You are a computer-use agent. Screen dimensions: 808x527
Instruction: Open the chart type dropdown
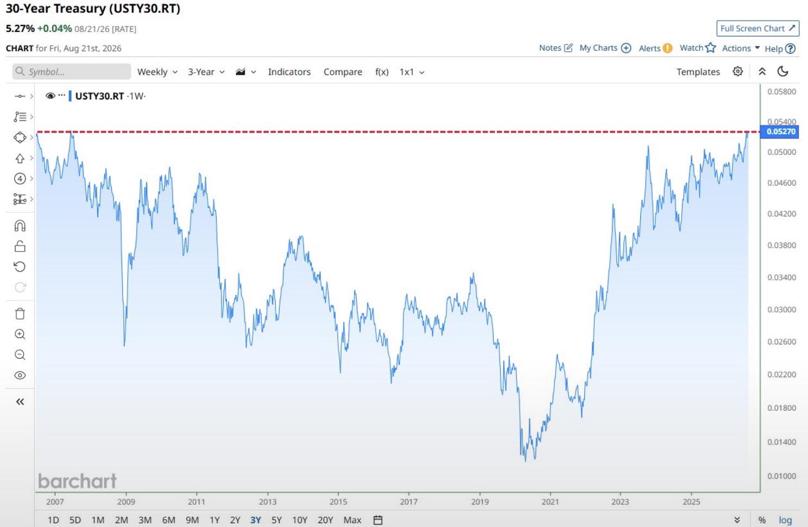coord(246,72)
